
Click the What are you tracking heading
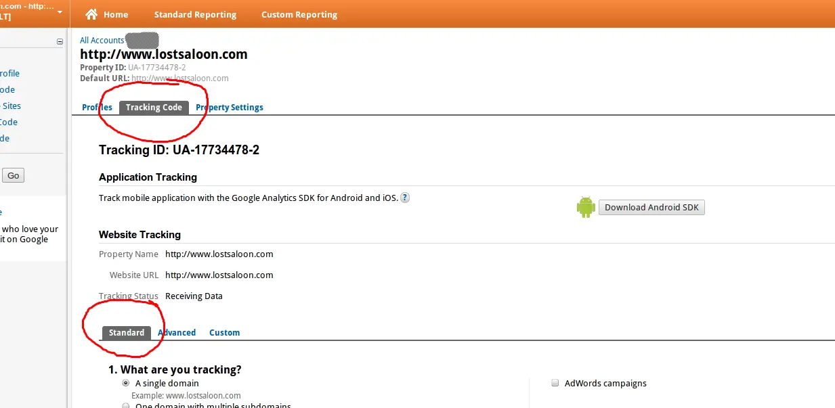[x=175, y=369]
